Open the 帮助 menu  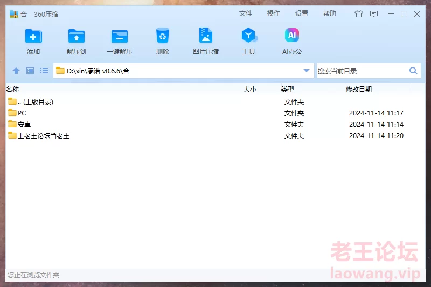pyautogui.click(x=330, y=13)
